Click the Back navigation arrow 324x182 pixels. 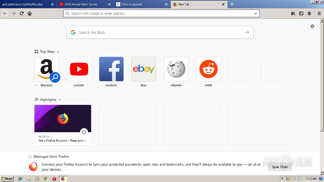pos(5,13)
